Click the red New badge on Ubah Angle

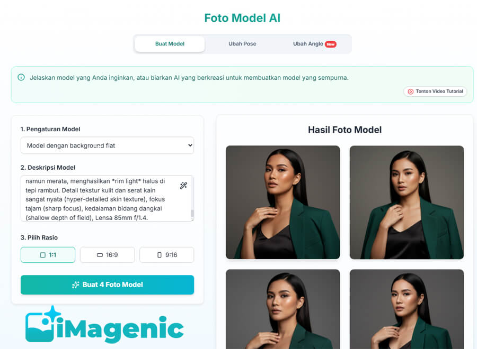click(331, 44)
